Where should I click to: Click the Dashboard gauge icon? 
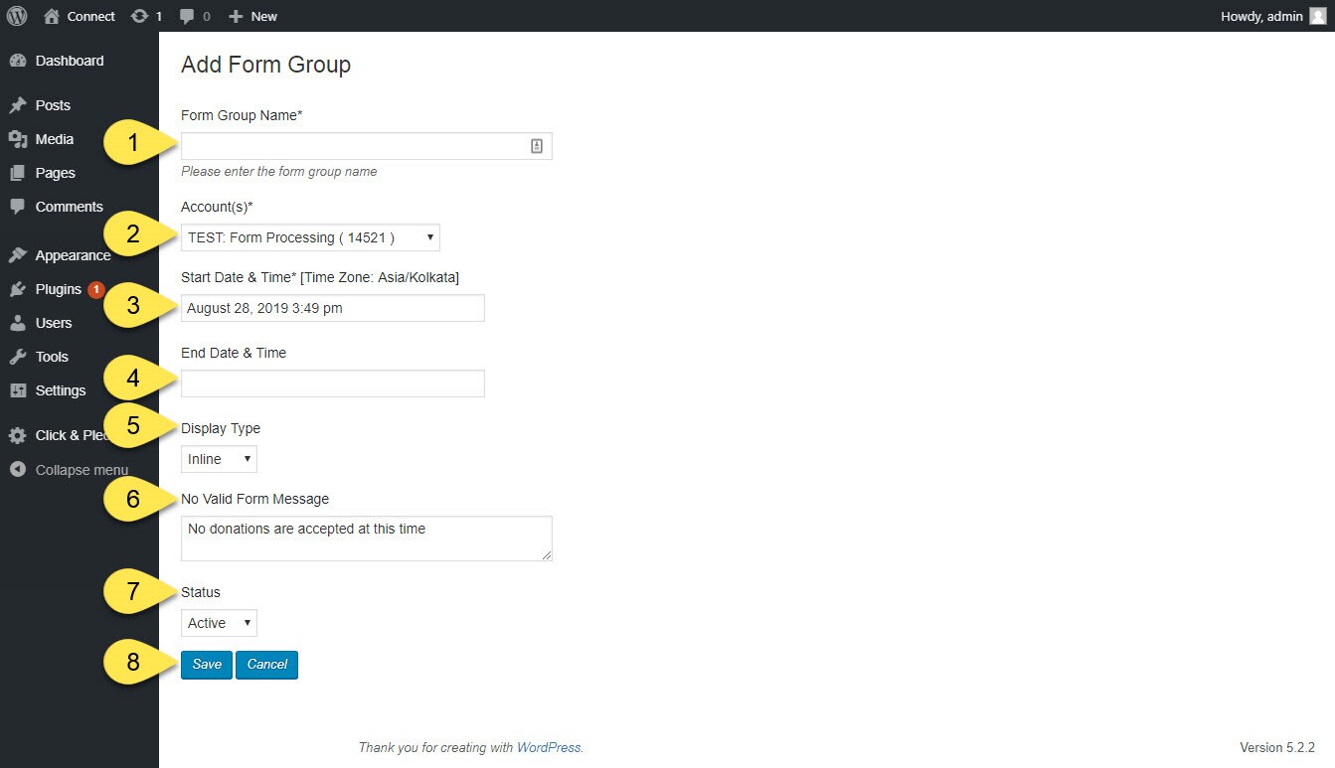coord(18,61)
